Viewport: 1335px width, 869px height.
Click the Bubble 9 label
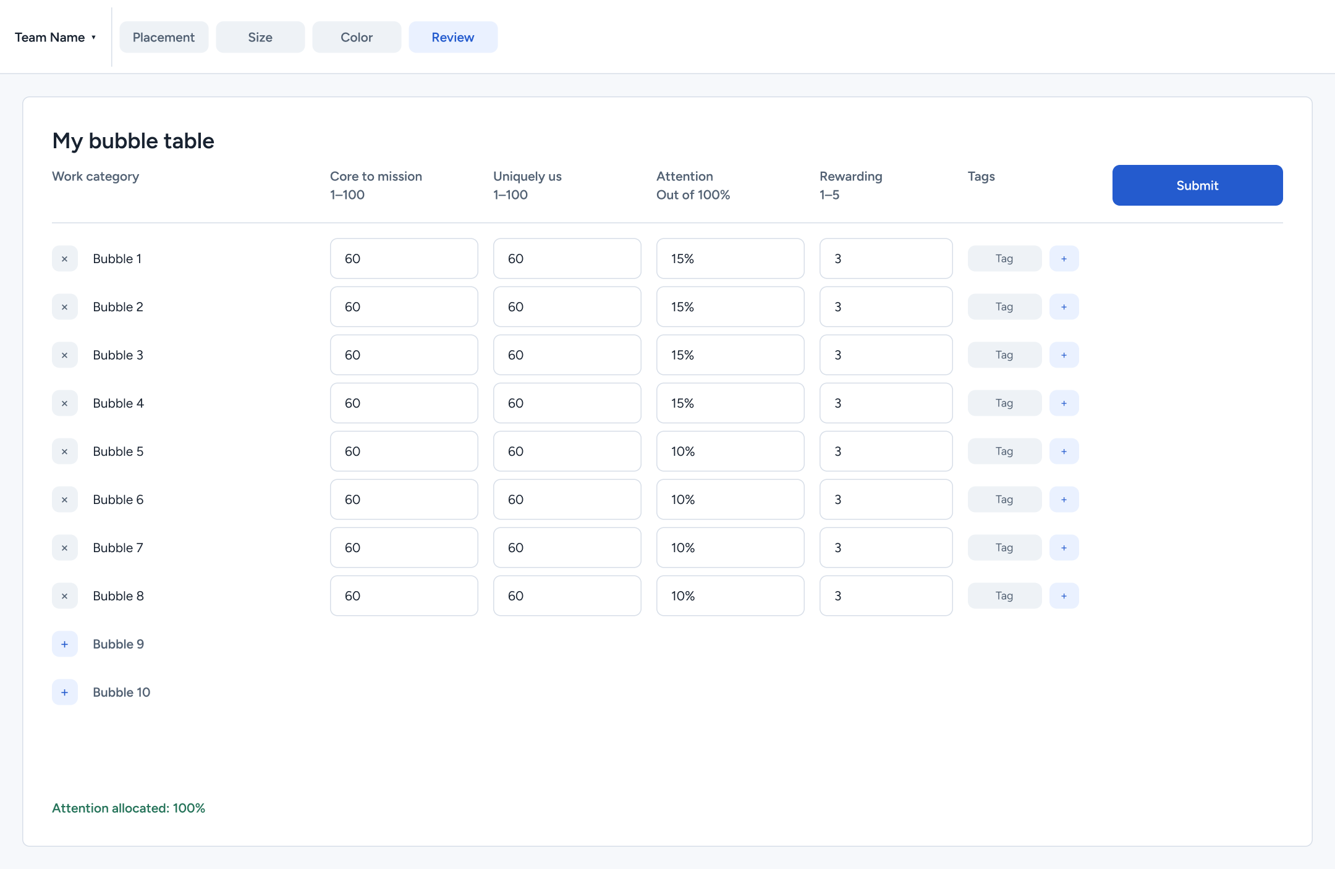tap(119, 644)
